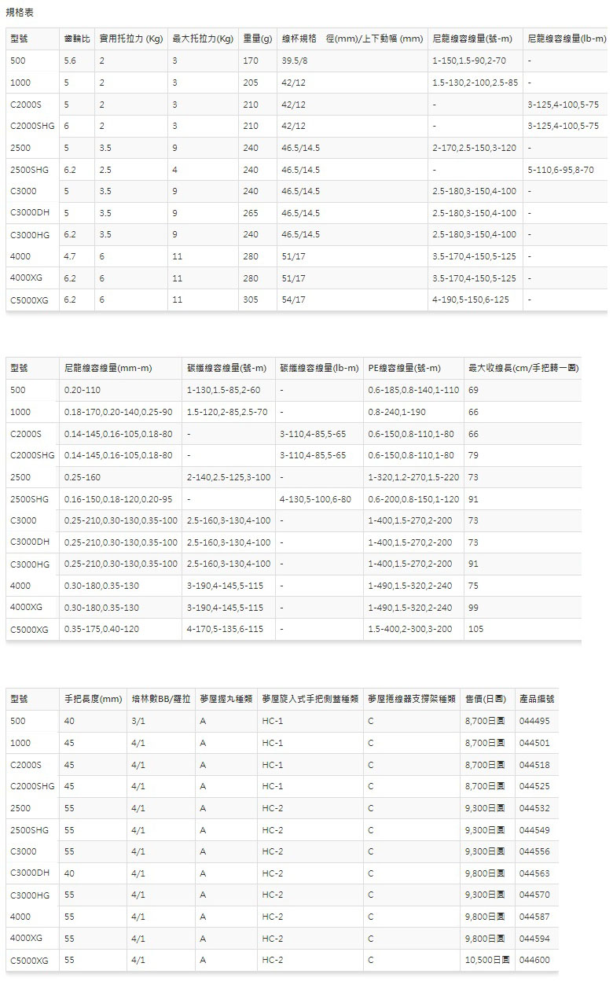
Task: Click fluorocarbon value 1-130,1.5-85,2-60
Action: point(224,390)
